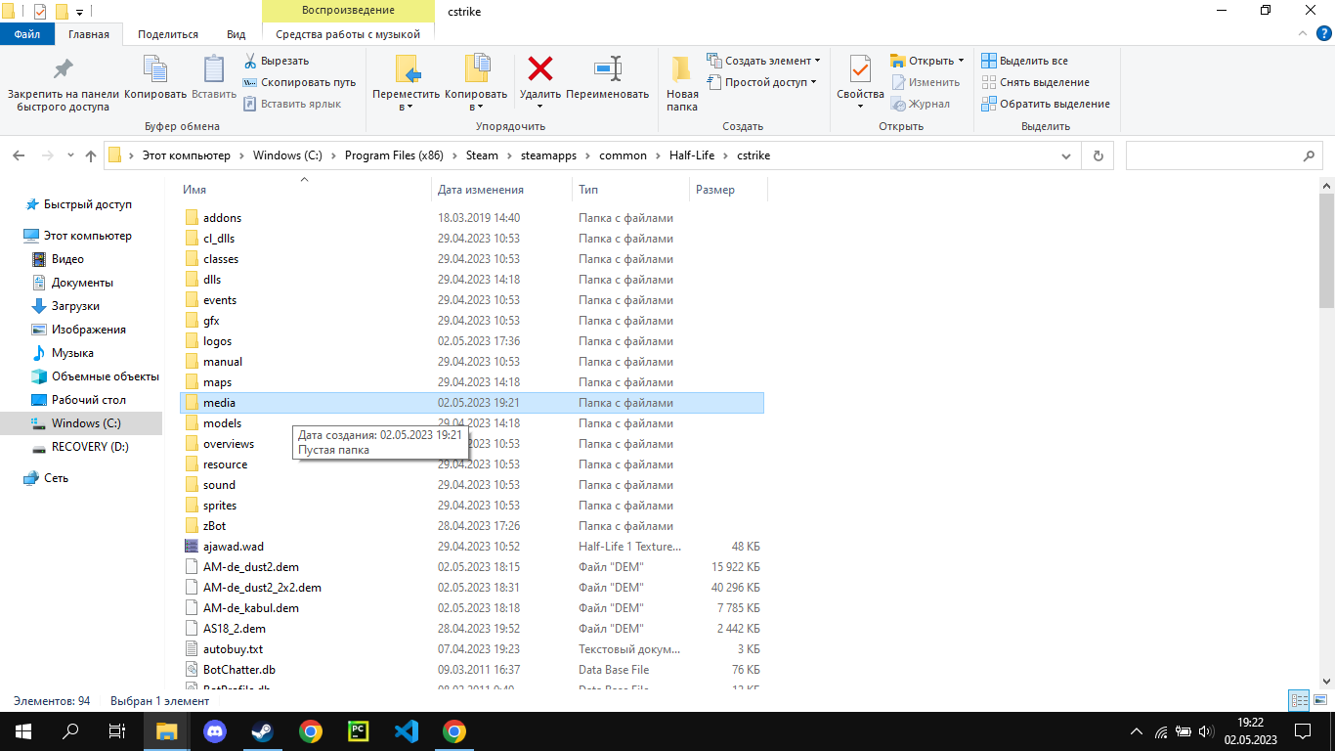Click the Копировать (Copy) ribbon icon
Screen dimensions: 1335x751
pyautogui.click(x=155, y=78)
